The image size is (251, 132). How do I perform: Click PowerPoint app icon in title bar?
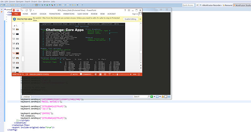pos(14,10)
